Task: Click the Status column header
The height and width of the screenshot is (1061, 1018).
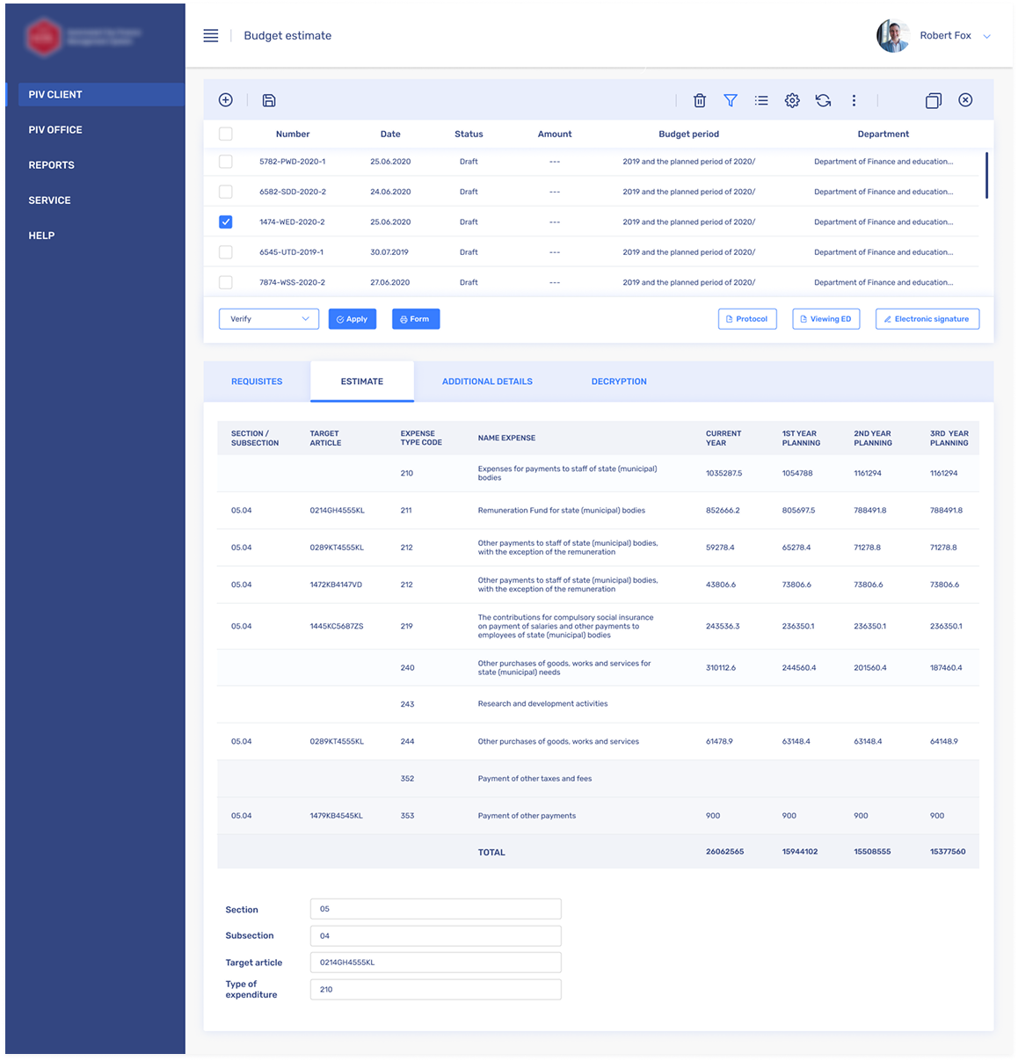Action: tap(469, 134)
